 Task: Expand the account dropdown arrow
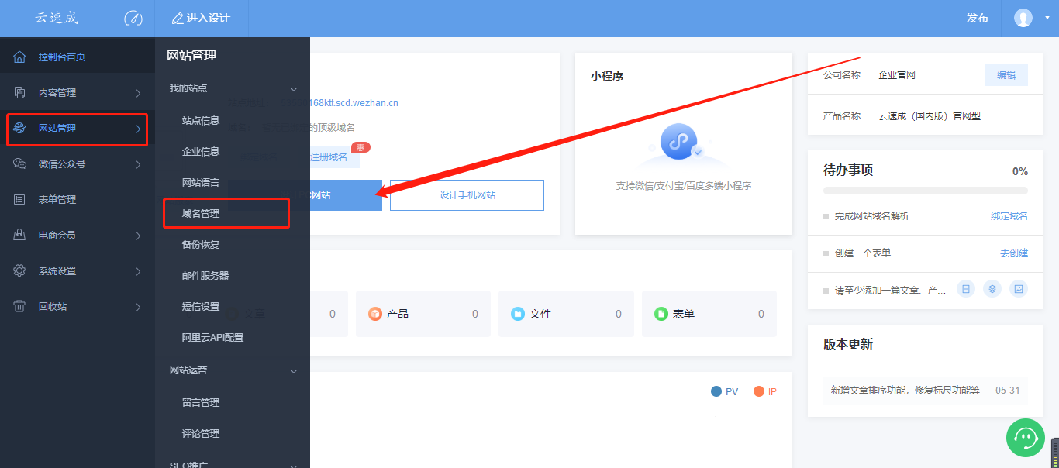(x=1047, y=18)
